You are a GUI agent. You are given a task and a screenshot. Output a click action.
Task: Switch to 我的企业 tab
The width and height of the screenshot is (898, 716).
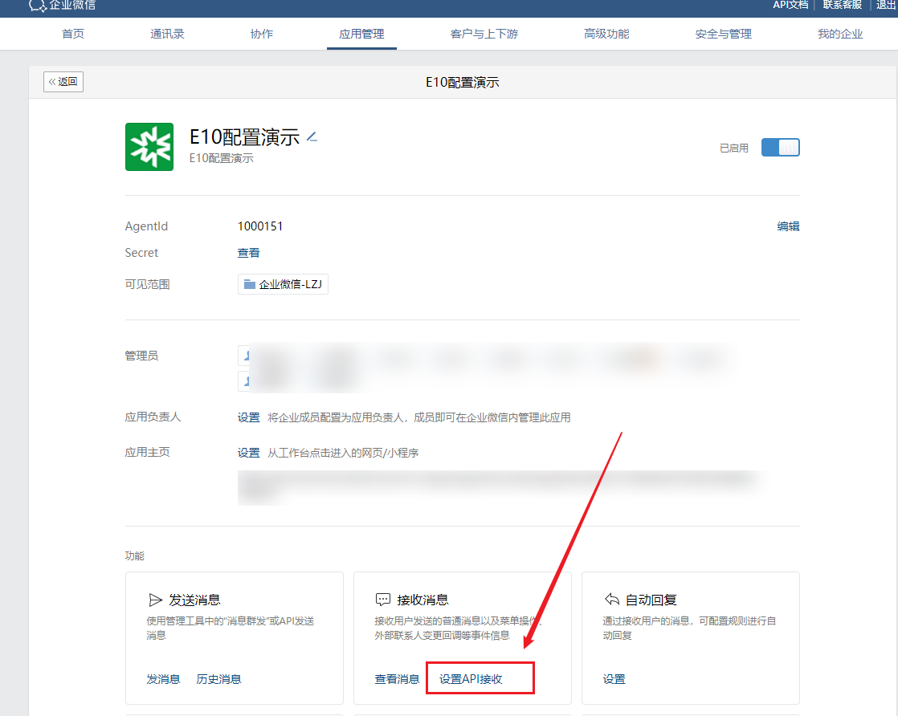[840, 34]
